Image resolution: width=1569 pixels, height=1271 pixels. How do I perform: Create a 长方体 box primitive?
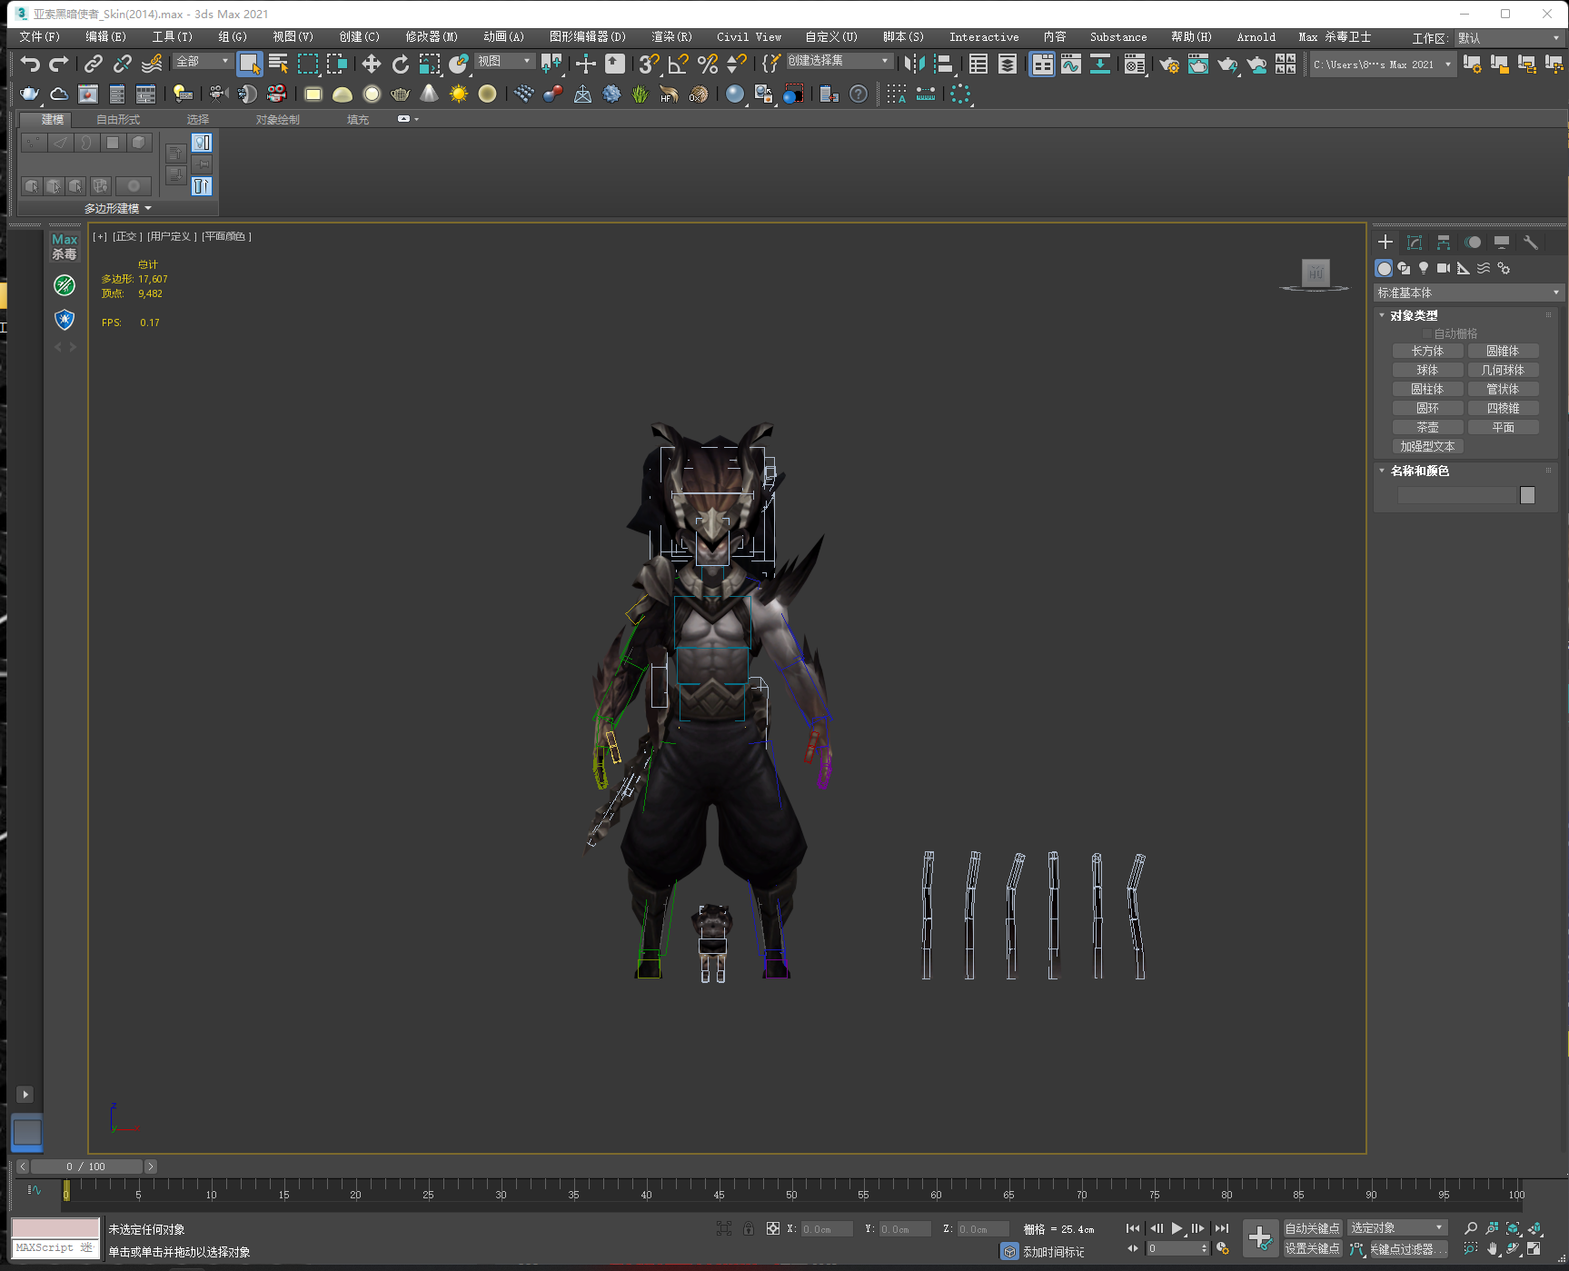pos(1427,351)
